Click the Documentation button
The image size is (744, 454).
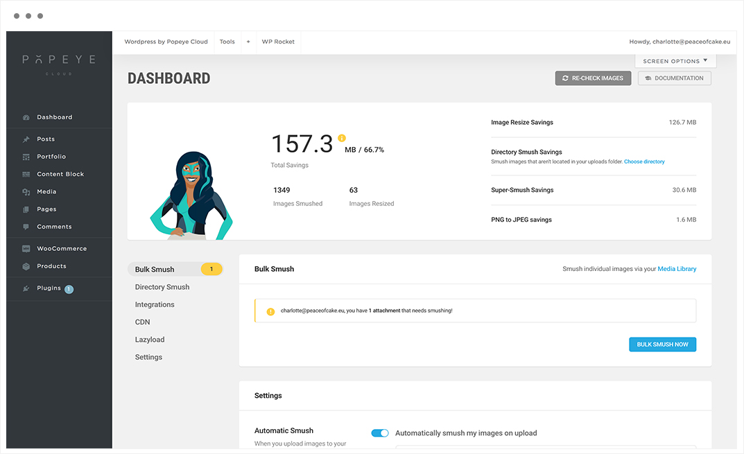pyautogui.click(x=674, y=78)
